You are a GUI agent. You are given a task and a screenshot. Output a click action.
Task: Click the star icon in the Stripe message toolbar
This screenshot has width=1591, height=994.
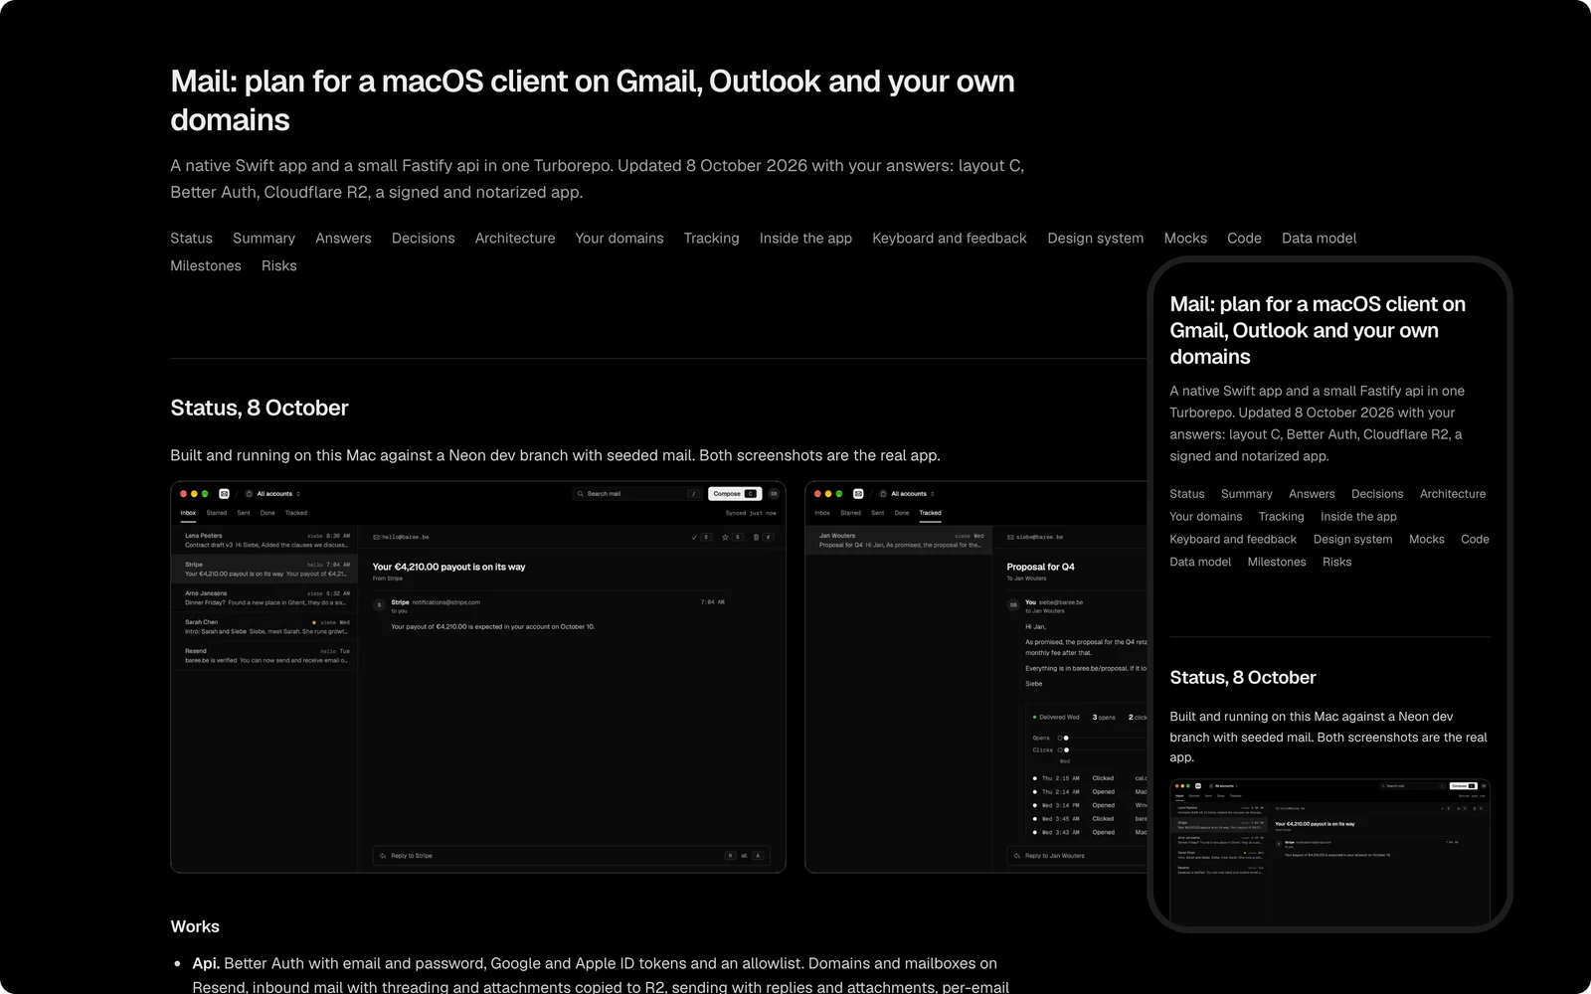point(725,537)
